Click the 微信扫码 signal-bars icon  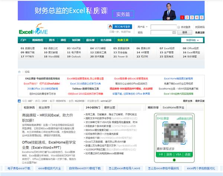179,119
